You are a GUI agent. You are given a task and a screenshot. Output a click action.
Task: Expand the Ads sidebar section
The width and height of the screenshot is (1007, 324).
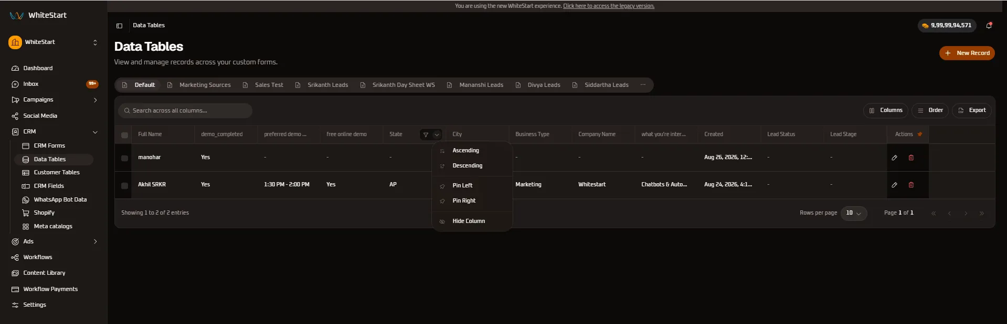tap(95, 241)
